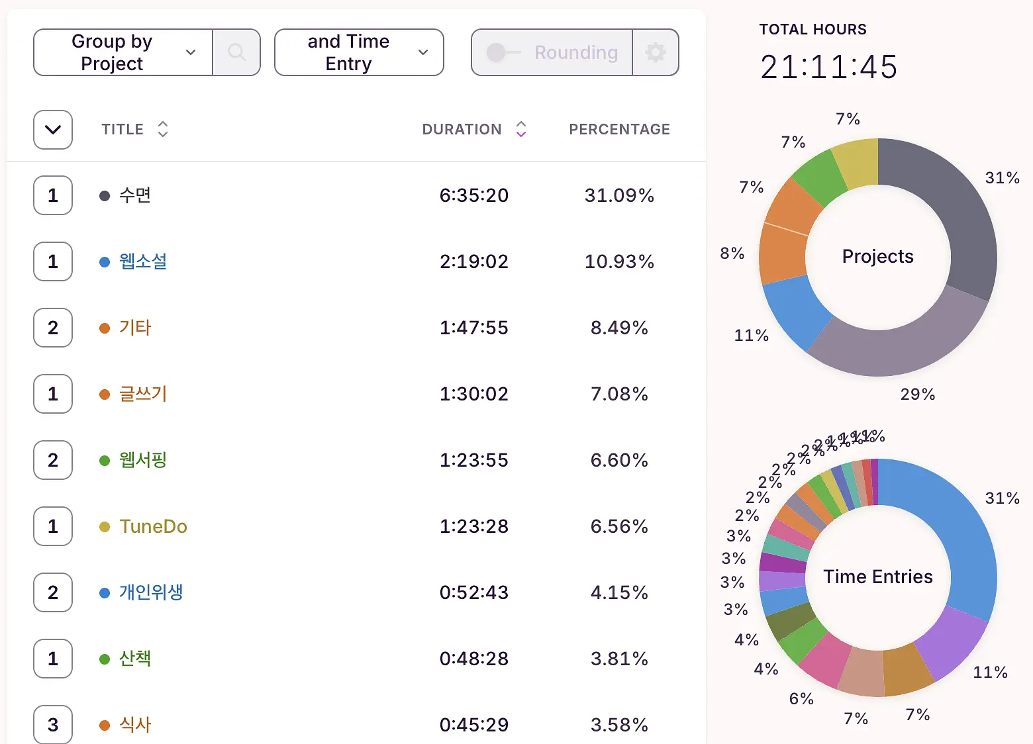Expand the 기타 row with 2 entries
The width and height of the screenshot is (1033, 744).
tap(53, 328)
